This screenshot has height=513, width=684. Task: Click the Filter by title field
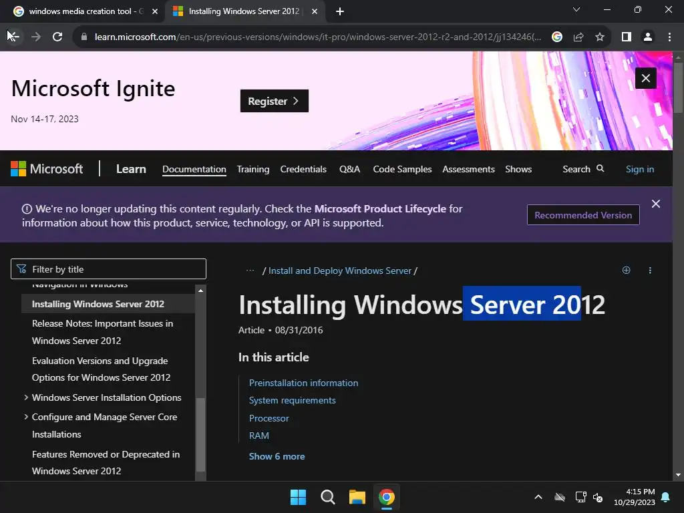tap(108, 269)
